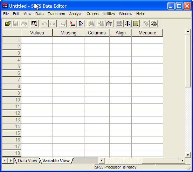Click the Weight Cases scales icon
This screenshot has width=193, height=172.
click(127, 24)
